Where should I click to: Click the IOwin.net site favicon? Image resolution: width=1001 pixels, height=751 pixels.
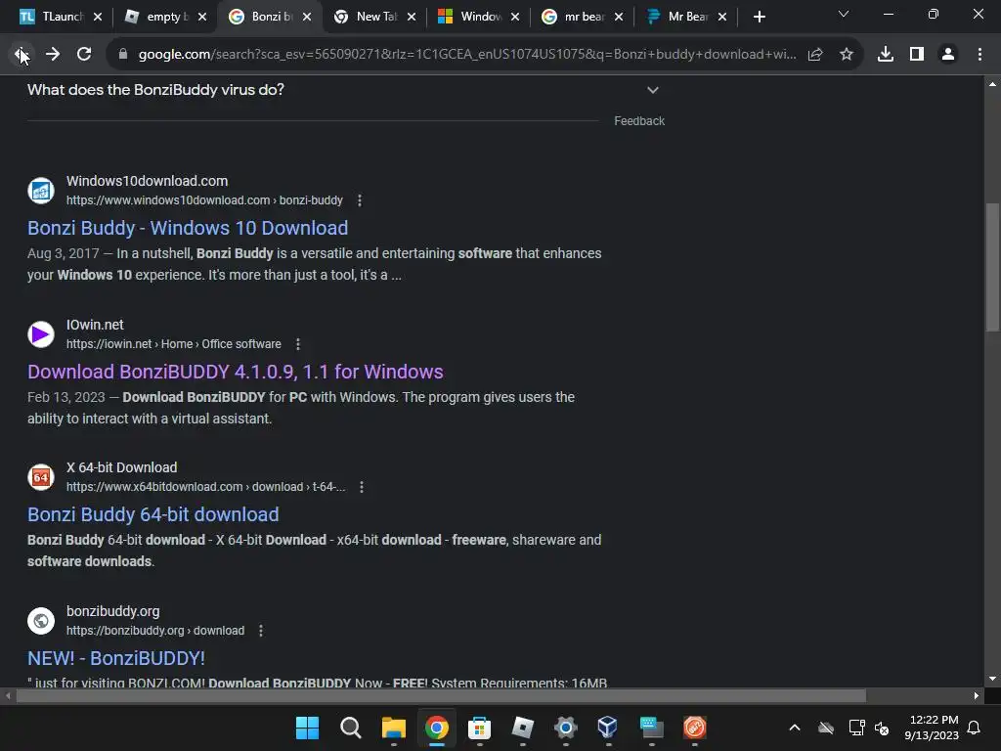pos(41,334)
